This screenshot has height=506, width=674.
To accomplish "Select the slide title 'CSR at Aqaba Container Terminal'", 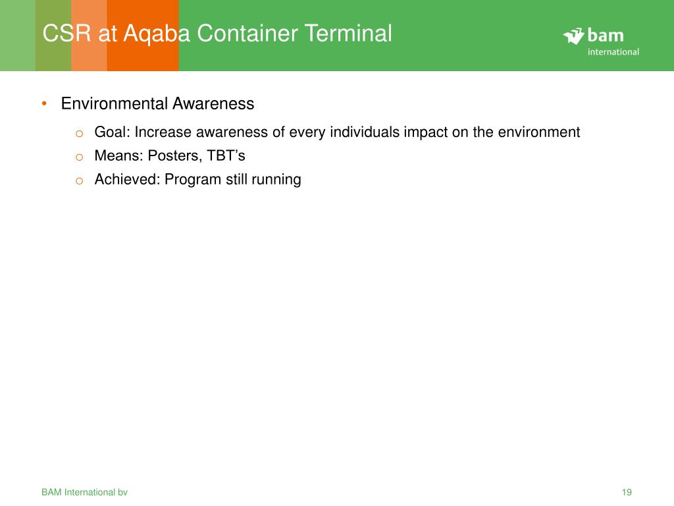I will pyautogui.click(x=217, y=33).
